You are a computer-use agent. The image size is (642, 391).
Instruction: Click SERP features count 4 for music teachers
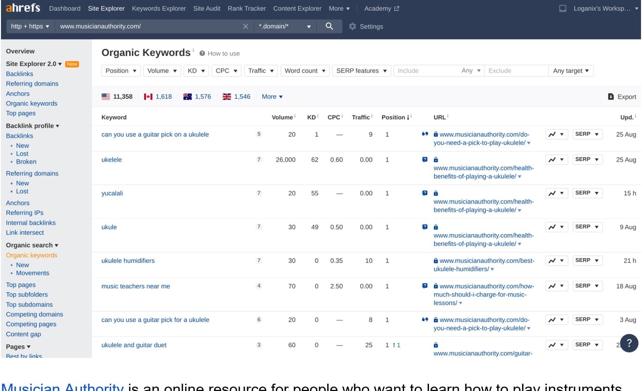(x=259, y=286)
